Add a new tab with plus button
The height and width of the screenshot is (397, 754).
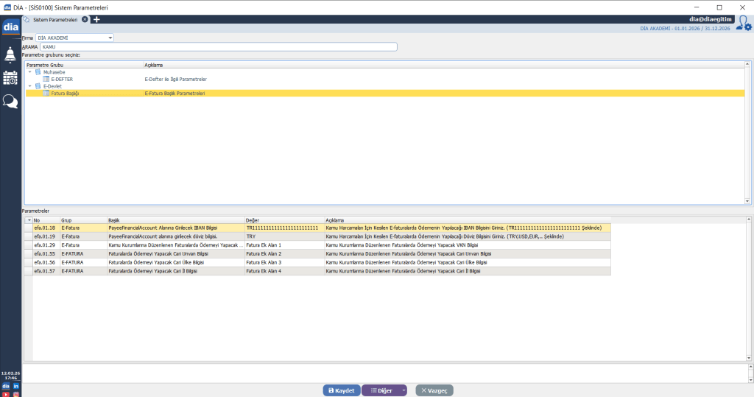coord(96,19)
